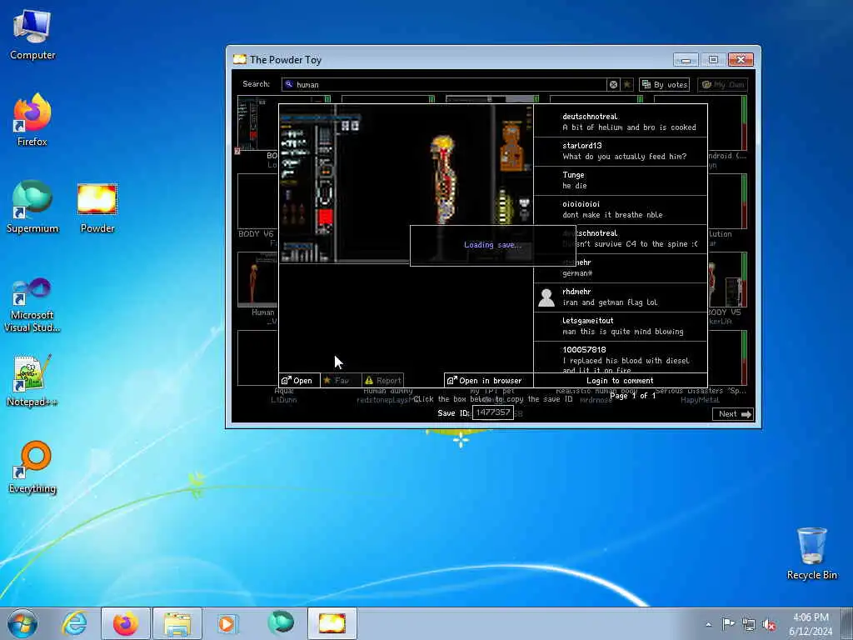Open the Computer desktop icon
Viewport: 853px width, 640px height.
pyautogui.click(x=32, y=33)
